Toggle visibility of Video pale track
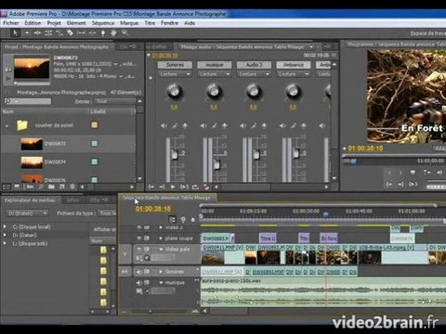Viewport: 446px width, 334px height. [x=139, y=249]
